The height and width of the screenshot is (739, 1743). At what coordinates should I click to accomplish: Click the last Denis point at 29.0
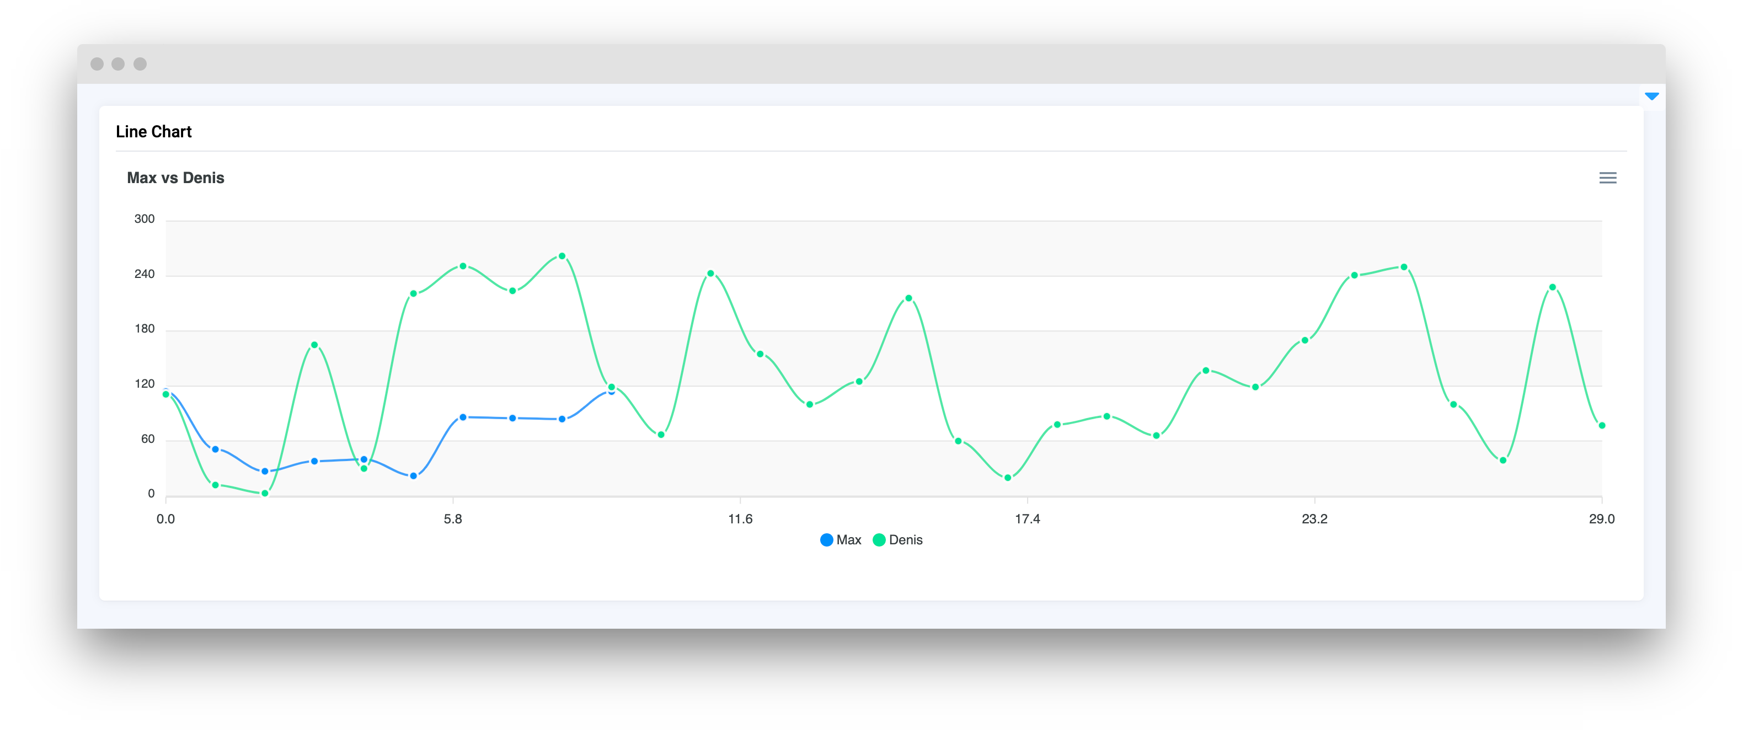(x=1602, y=426)
